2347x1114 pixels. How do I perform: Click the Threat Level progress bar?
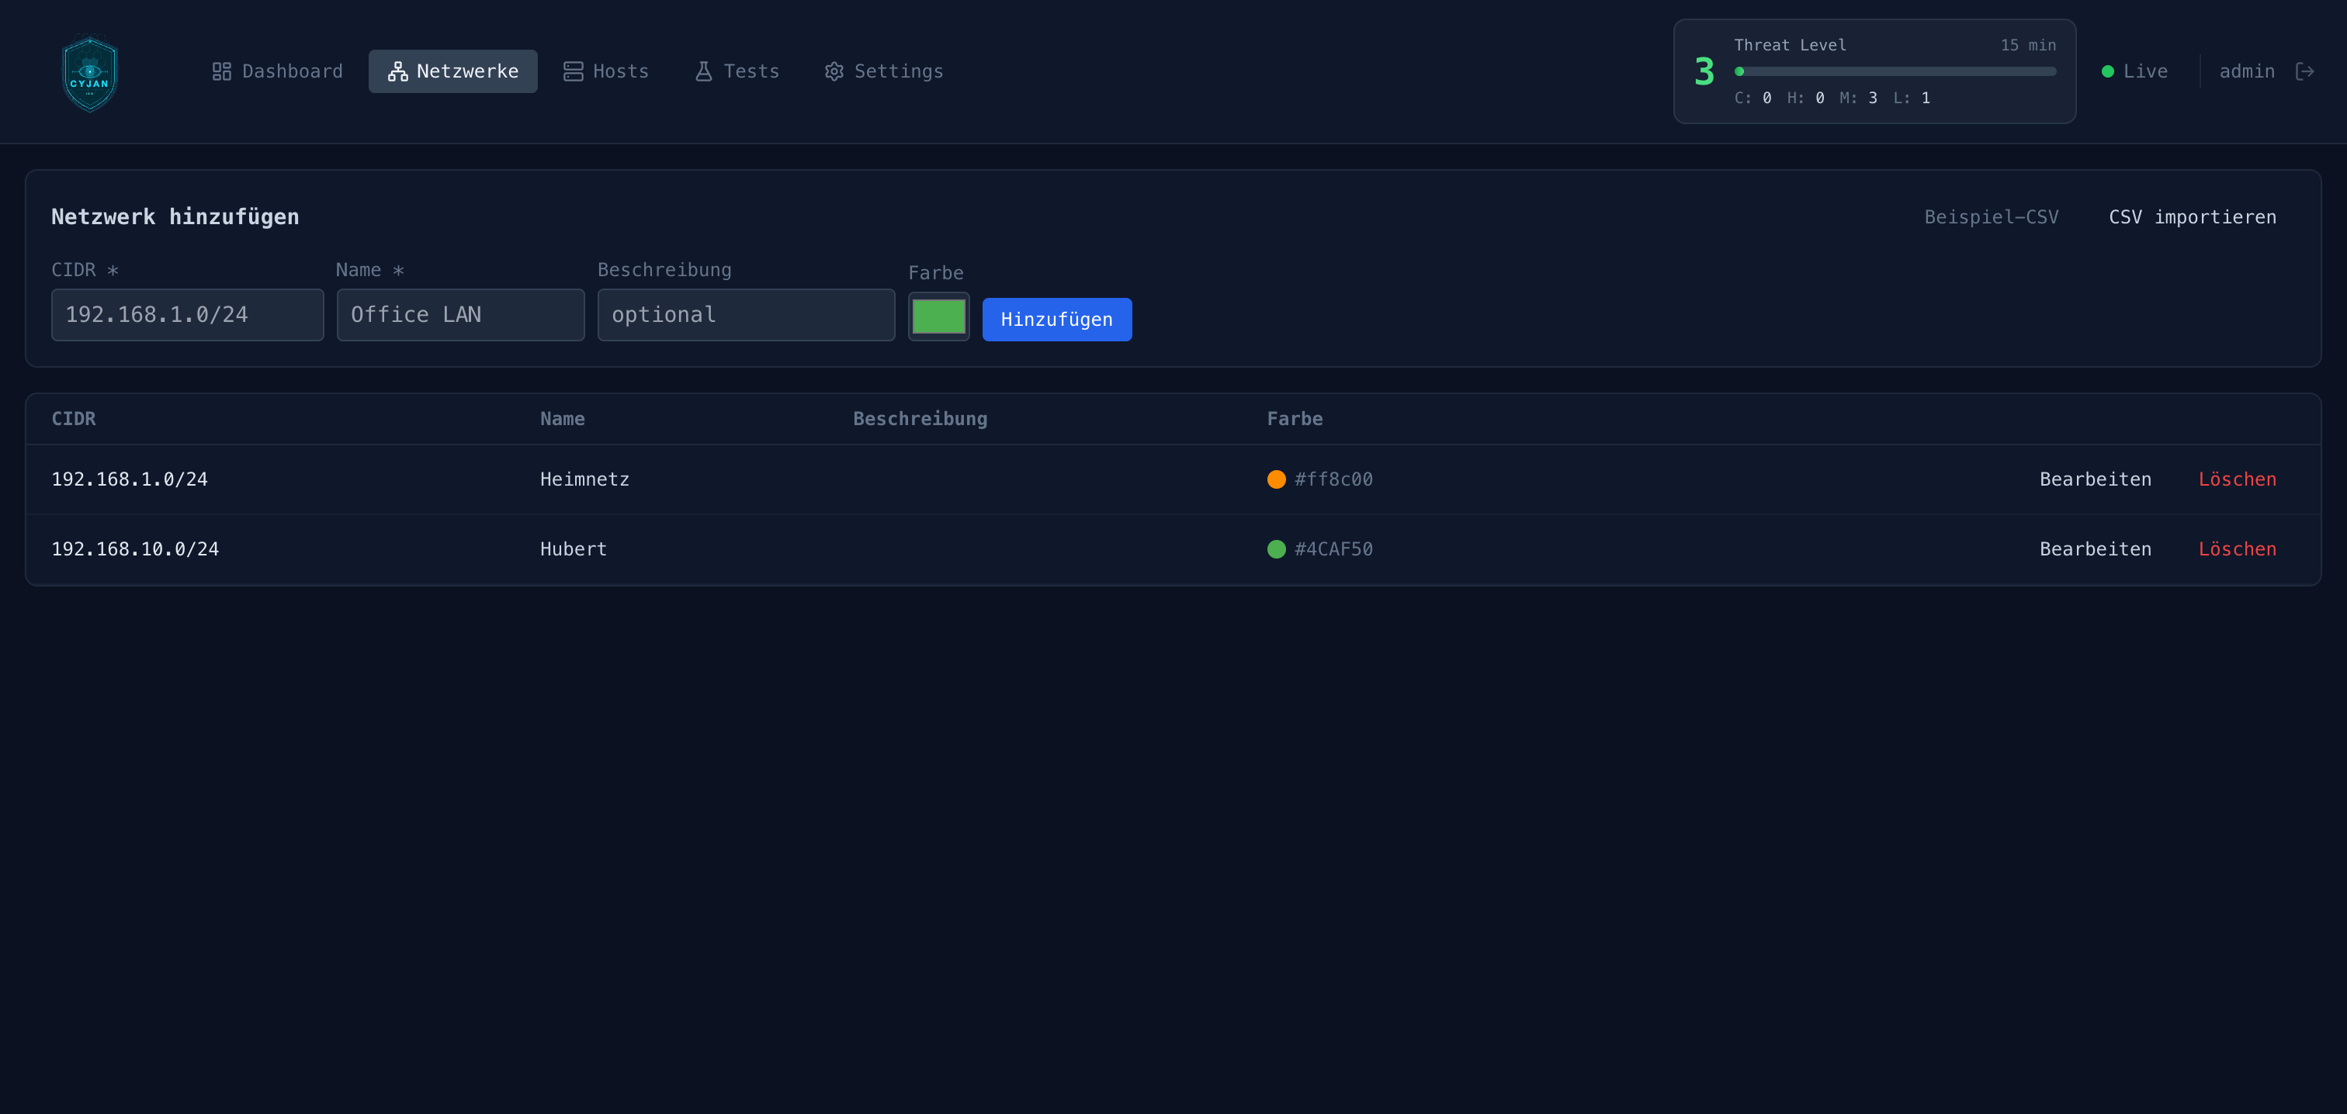coord(1895,71)
